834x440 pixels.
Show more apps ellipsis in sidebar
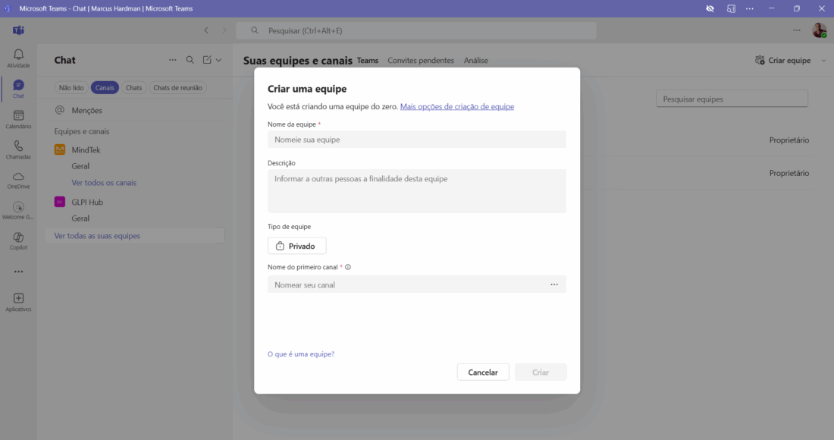19,272
